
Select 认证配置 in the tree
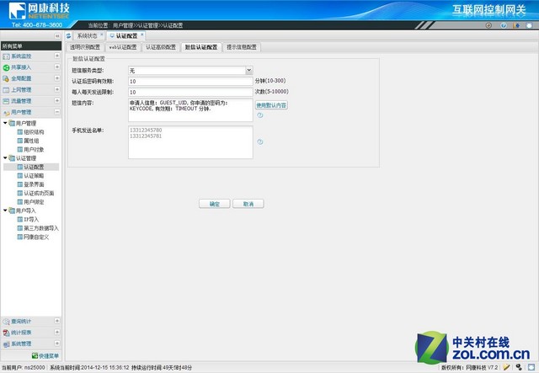coord(34,167)
